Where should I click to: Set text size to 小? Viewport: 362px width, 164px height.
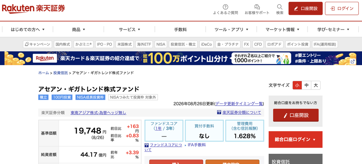(x=297, y=85)
